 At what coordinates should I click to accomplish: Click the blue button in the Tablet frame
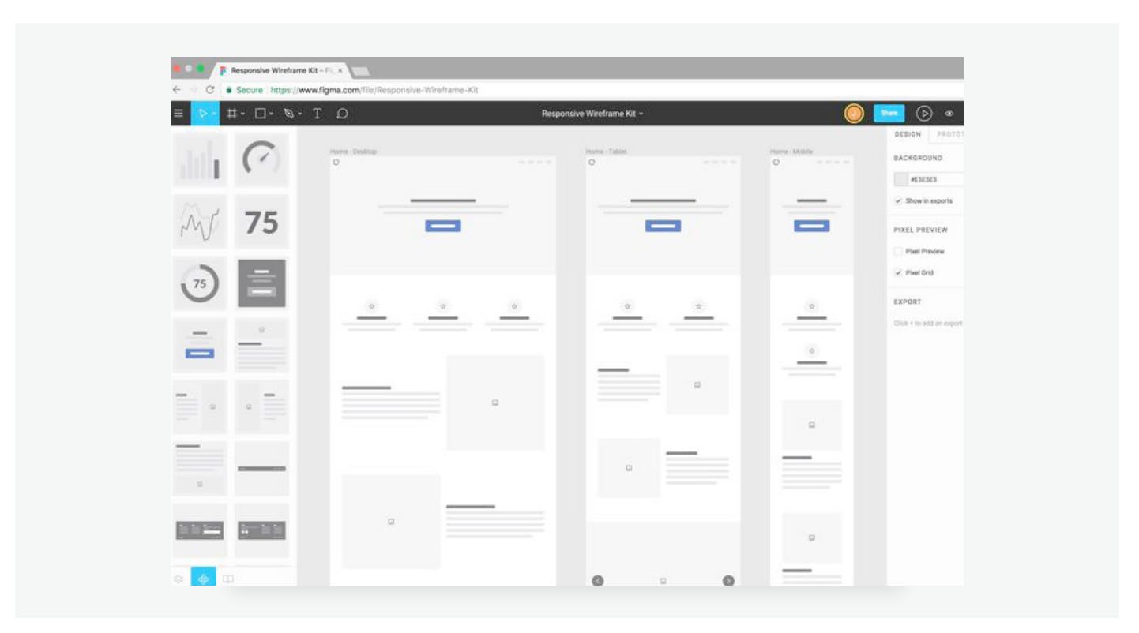tap(663, 226)
